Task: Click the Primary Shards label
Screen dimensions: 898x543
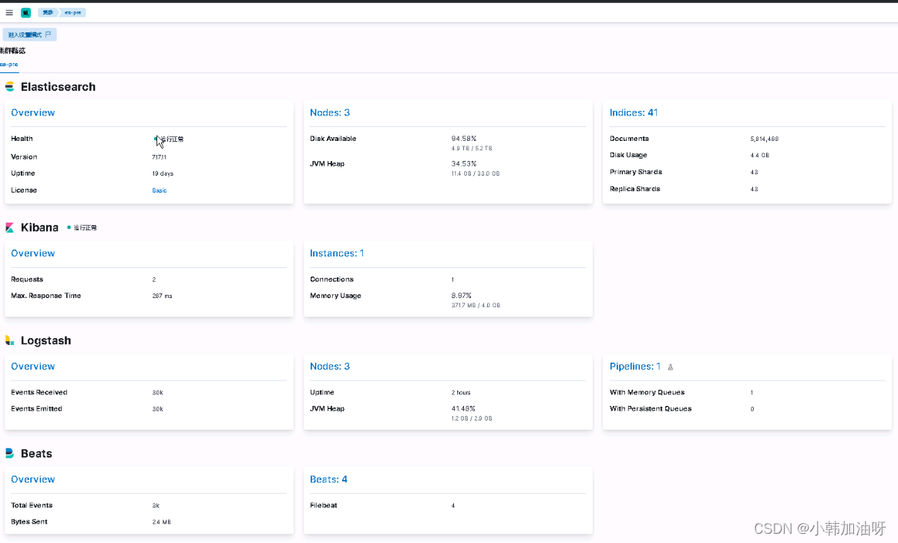Action: [636, 172]
